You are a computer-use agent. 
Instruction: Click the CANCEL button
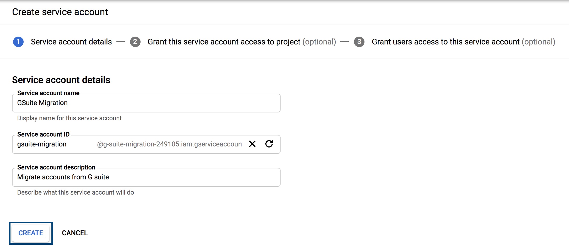point(75,233)
